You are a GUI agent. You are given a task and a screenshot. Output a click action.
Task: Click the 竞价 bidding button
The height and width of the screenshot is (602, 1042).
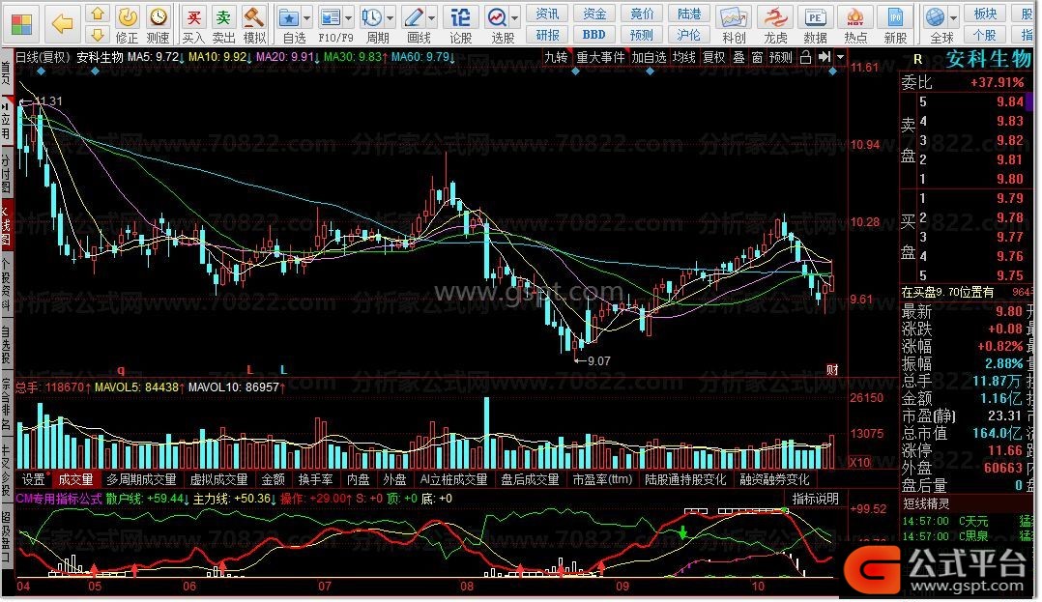tap(642, 14)
